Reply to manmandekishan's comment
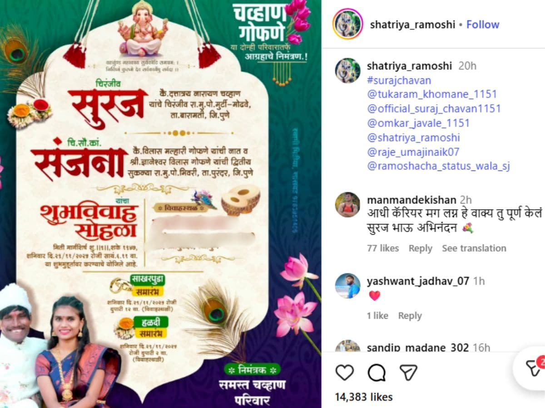The image size is (545, 408). tap(420, 248)
